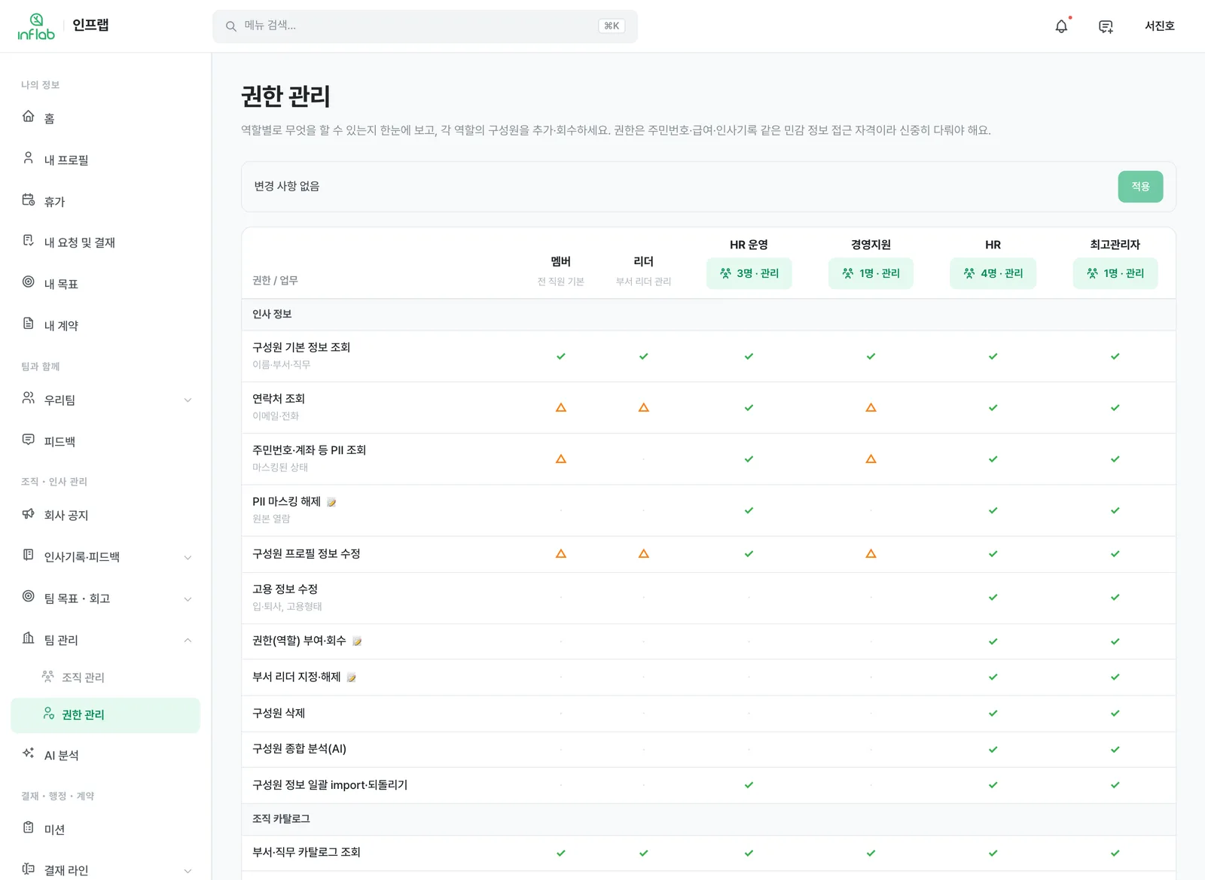Click the inflab logo
The height and width of the screenshot is (880, 1205).
click(36, 26)
